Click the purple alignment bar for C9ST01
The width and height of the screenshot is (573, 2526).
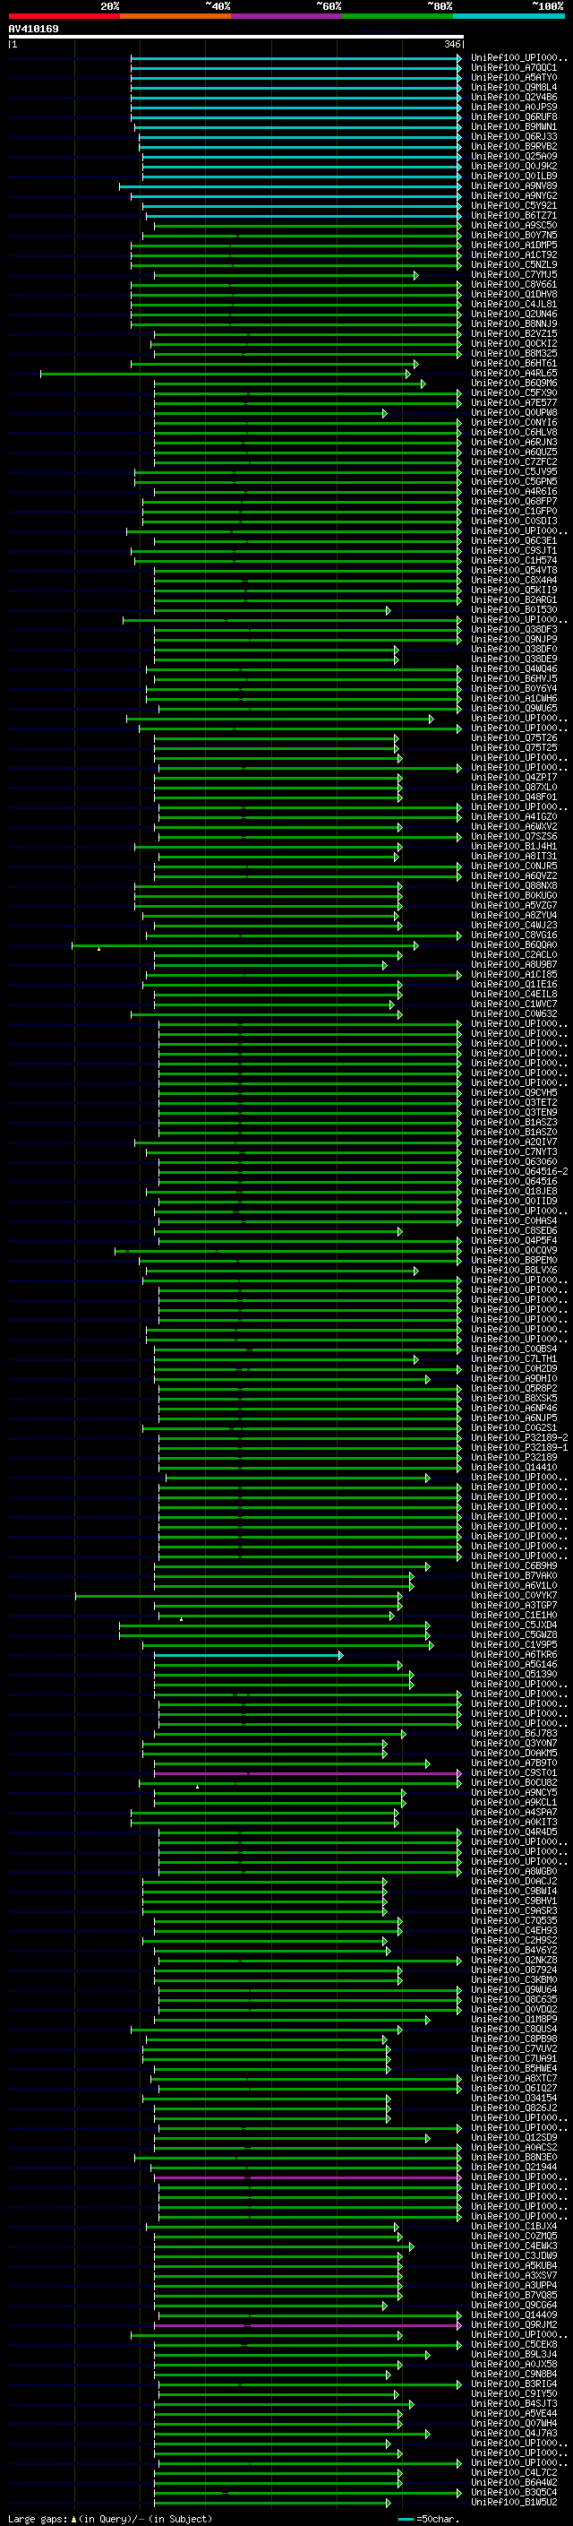tap(308, 1774)
